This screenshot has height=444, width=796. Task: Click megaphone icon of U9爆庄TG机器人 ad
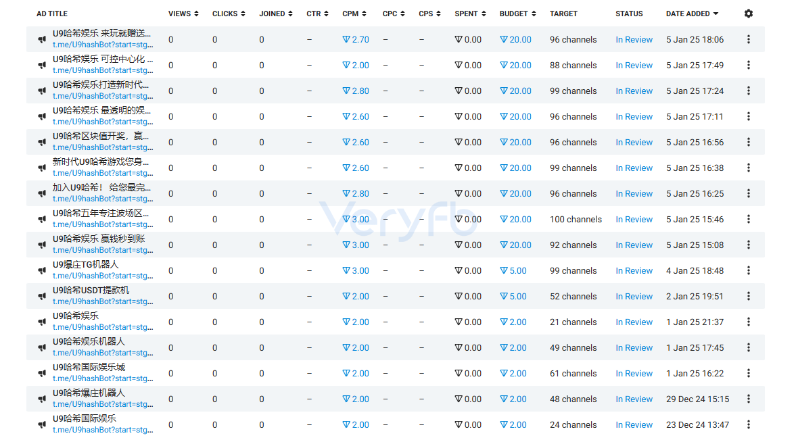pyautogui.click(x=42, y=270)
